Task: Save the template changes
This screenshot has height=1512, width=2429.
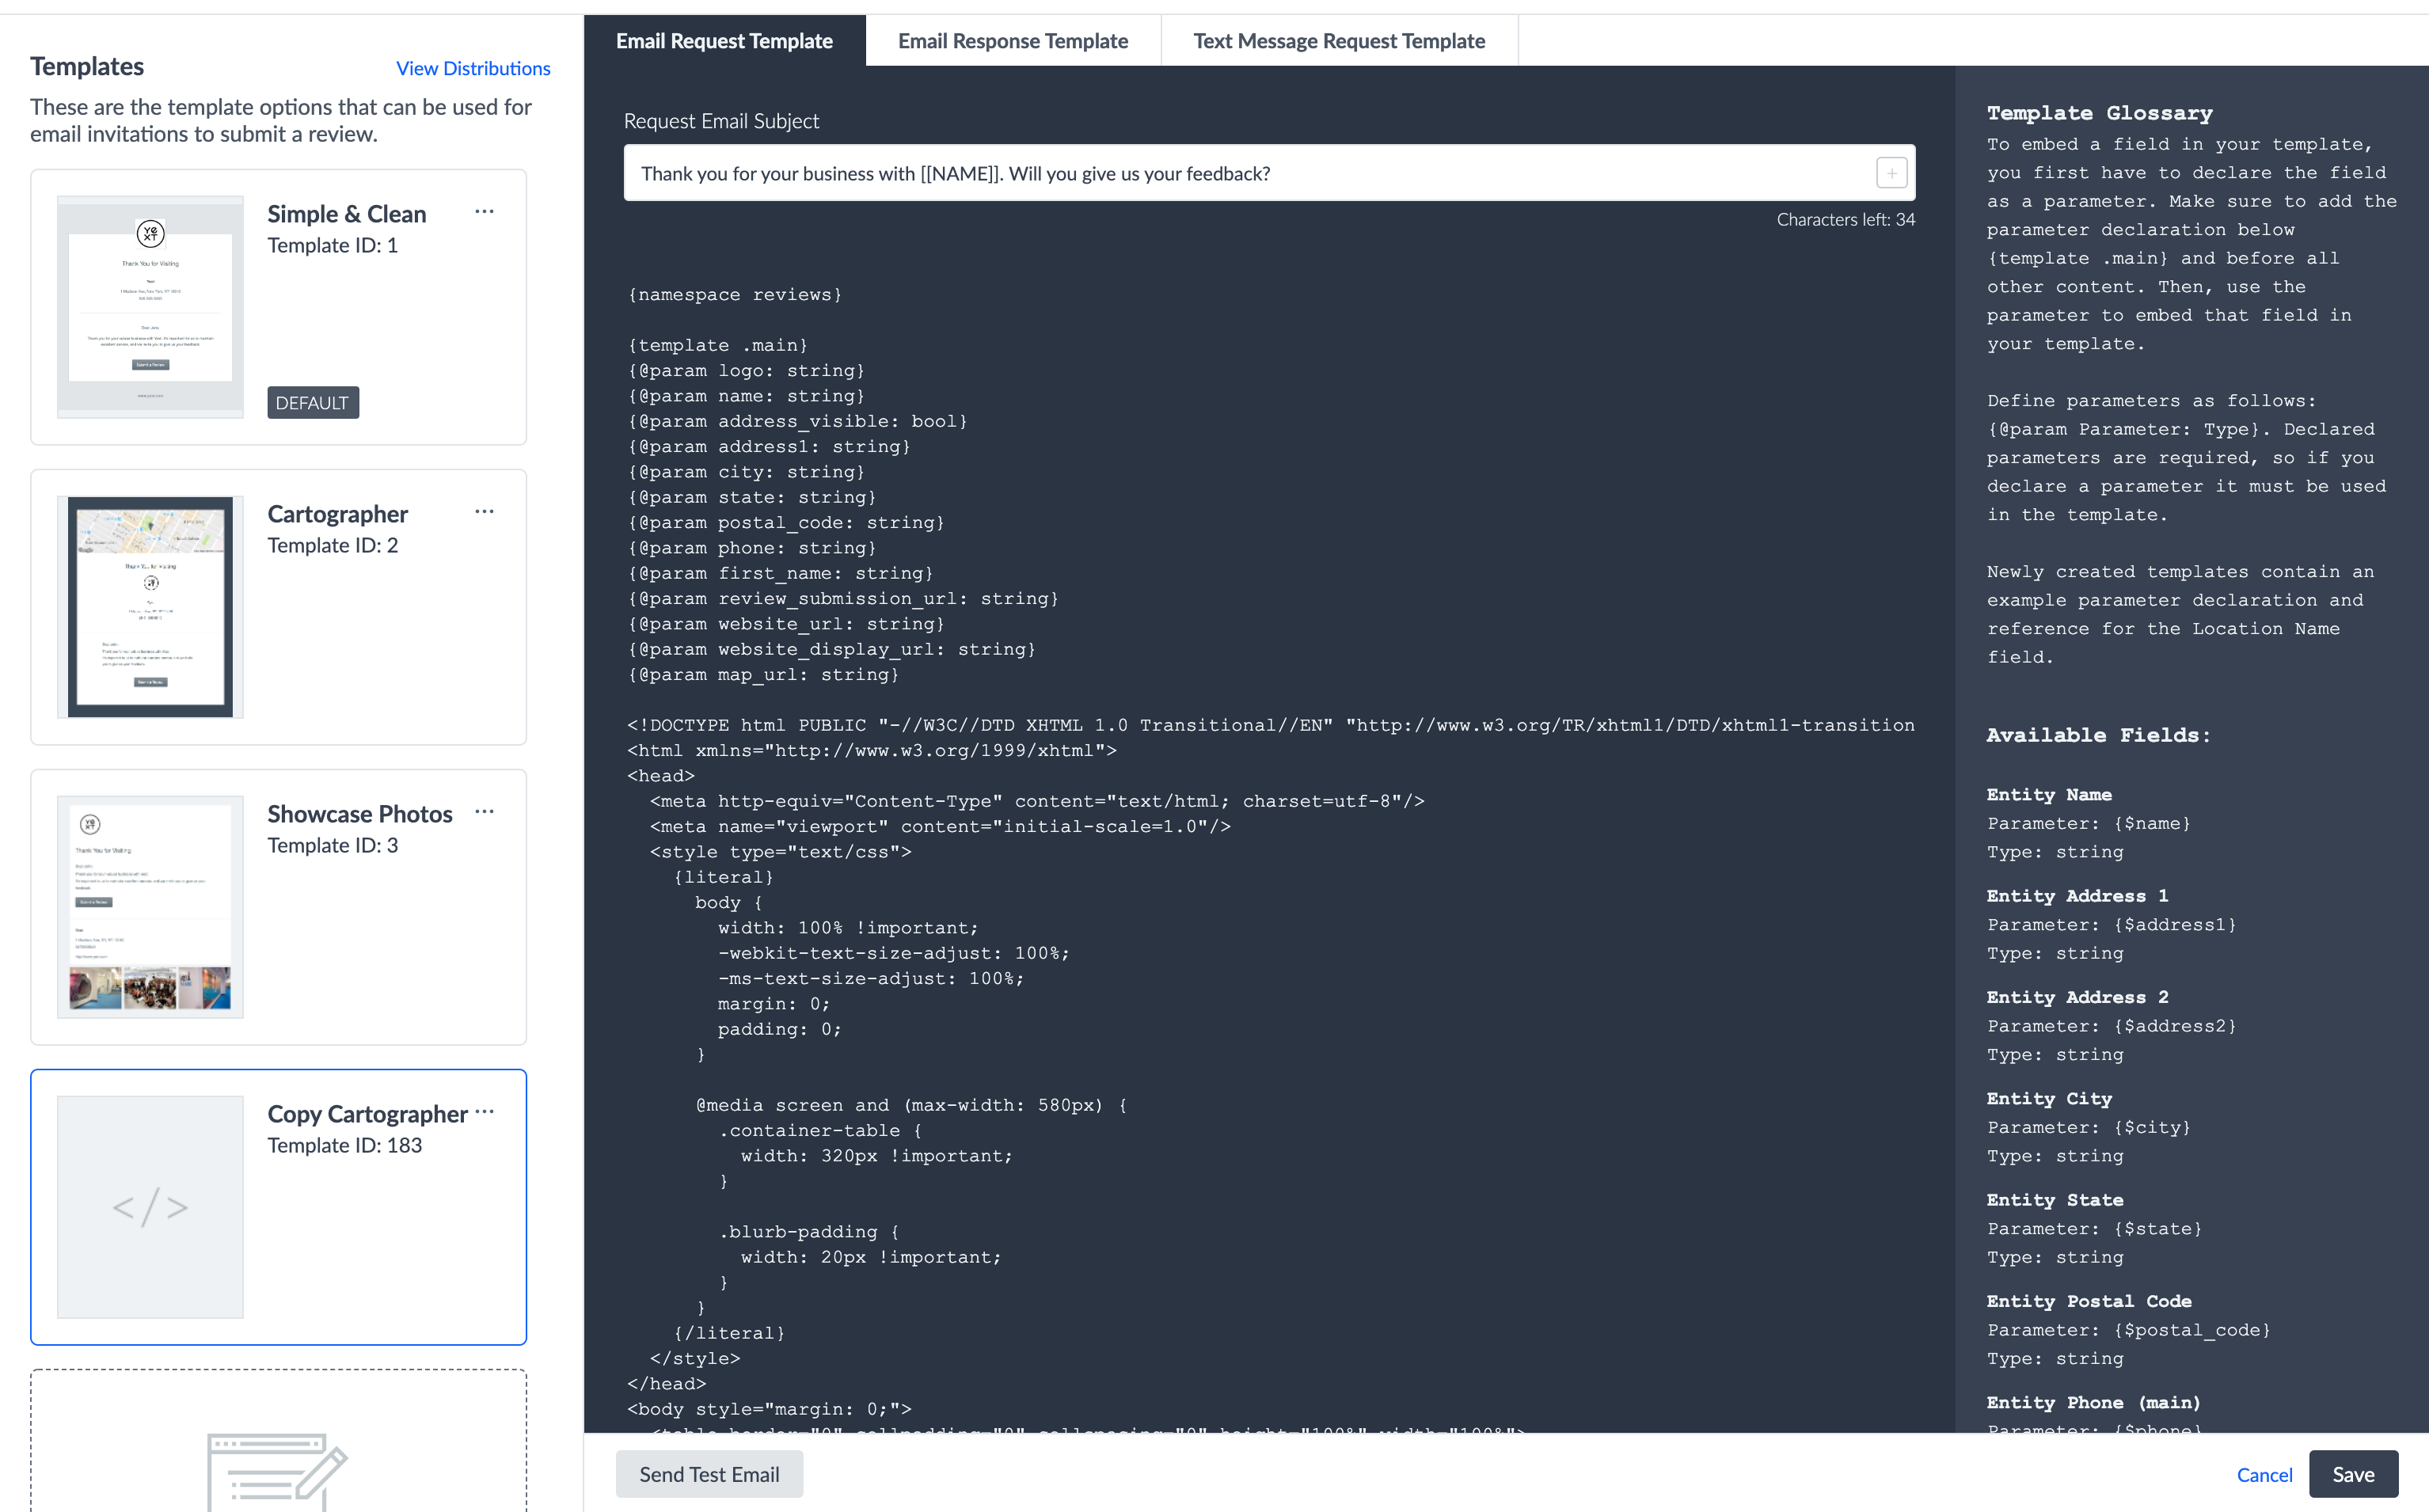Action: coord(2353,1474)
